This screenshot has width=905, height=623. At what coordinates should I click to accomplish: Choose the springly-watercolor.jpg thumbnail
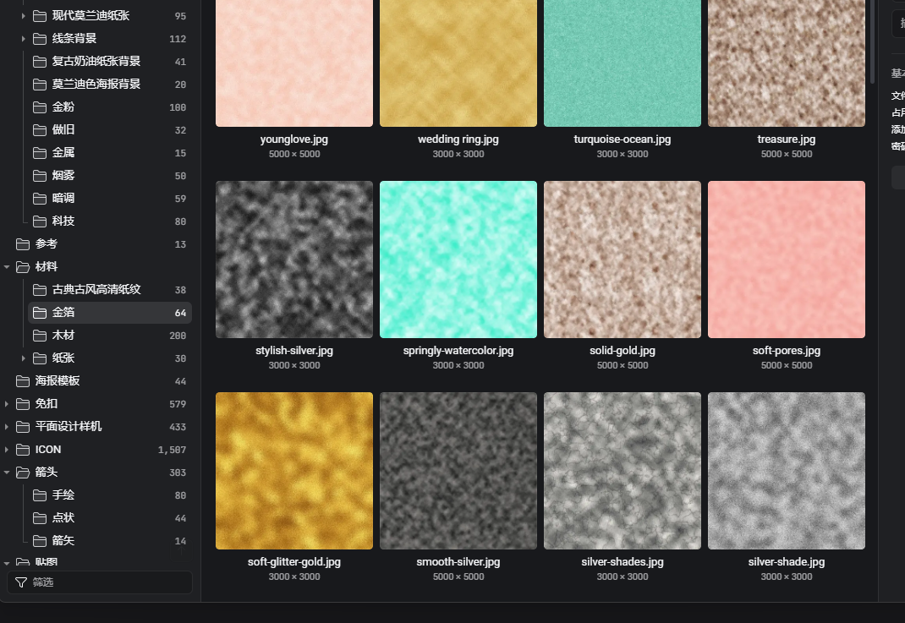(458, 260)
